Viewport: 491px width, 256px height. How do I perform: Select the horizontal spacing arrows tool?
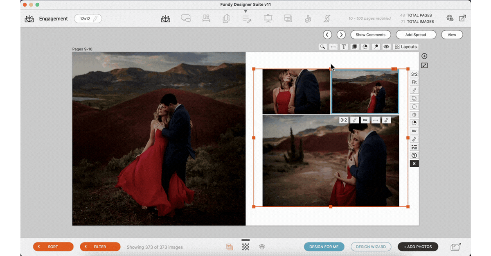click(x=333, y=47)
